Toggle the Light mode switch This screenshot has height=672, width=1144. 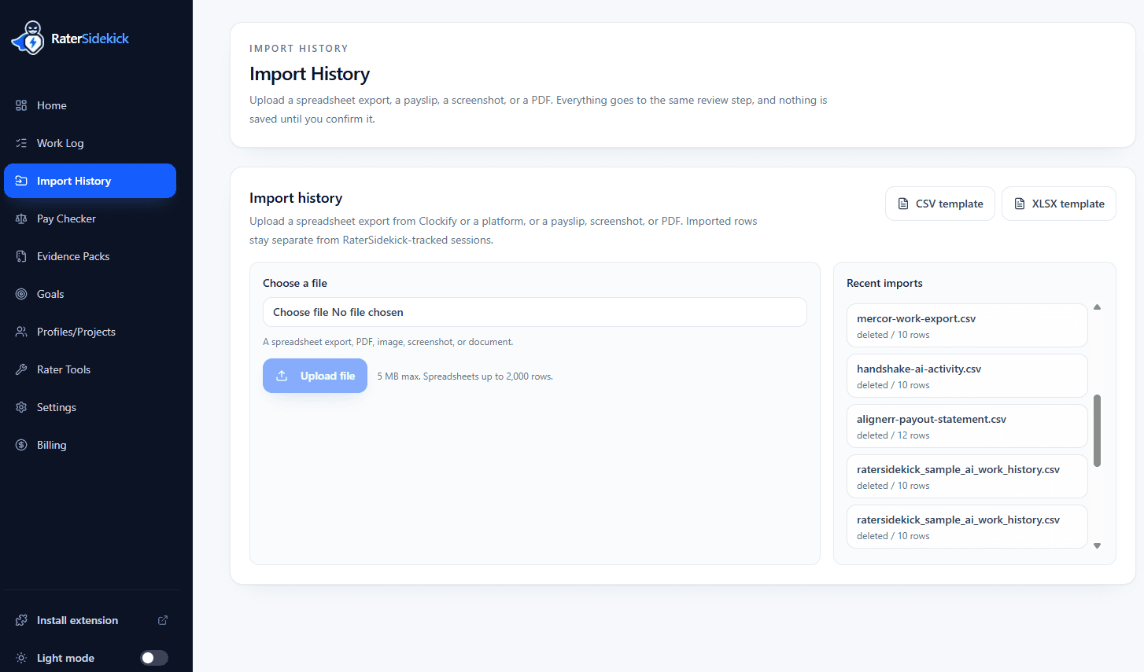[x=154, y=658]
